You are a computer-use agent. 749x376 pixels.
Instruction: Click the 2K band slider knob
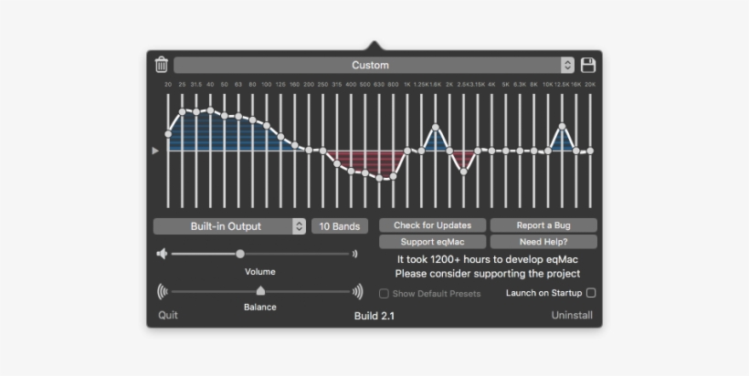(449, 151)
